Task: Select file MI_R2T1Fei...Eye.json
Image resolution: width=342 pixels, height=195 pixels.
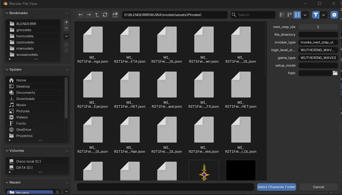Action: tap(93, 90)
